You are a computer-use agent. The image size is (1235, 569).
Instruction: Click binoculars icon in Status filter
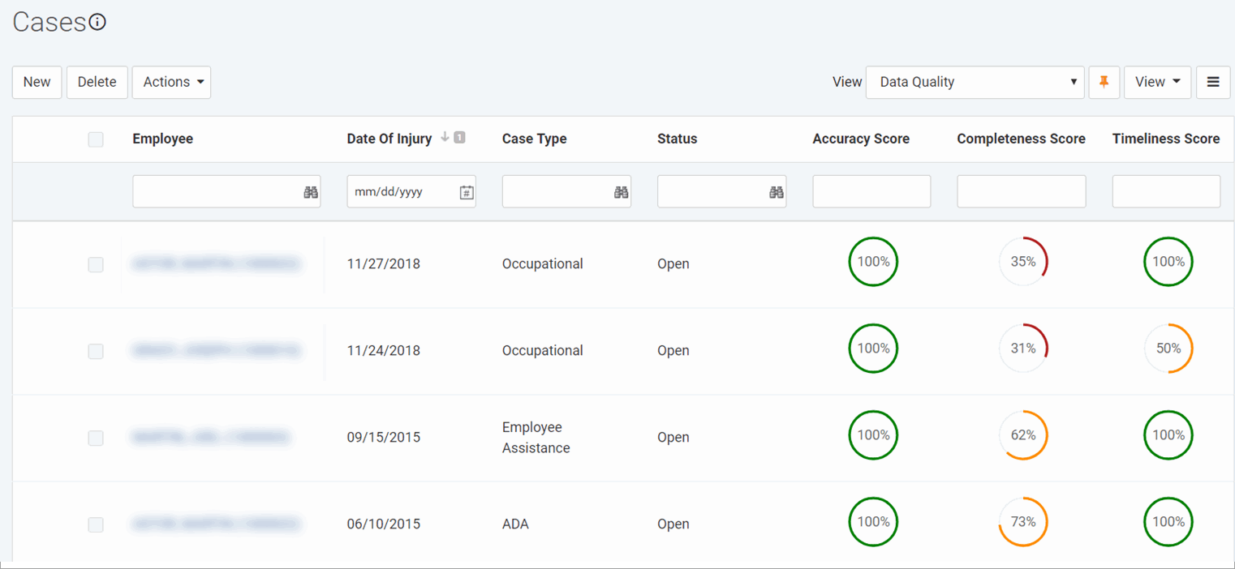click(x=777, y=192)
